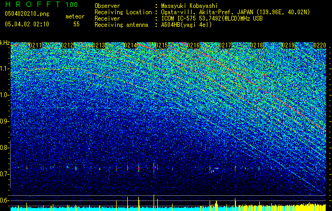Click the Ogata-vill. Akita-Pref. JAPAN location text
Image resolution: width=332 pixels, height=211 pixels.
pos(235,12)
